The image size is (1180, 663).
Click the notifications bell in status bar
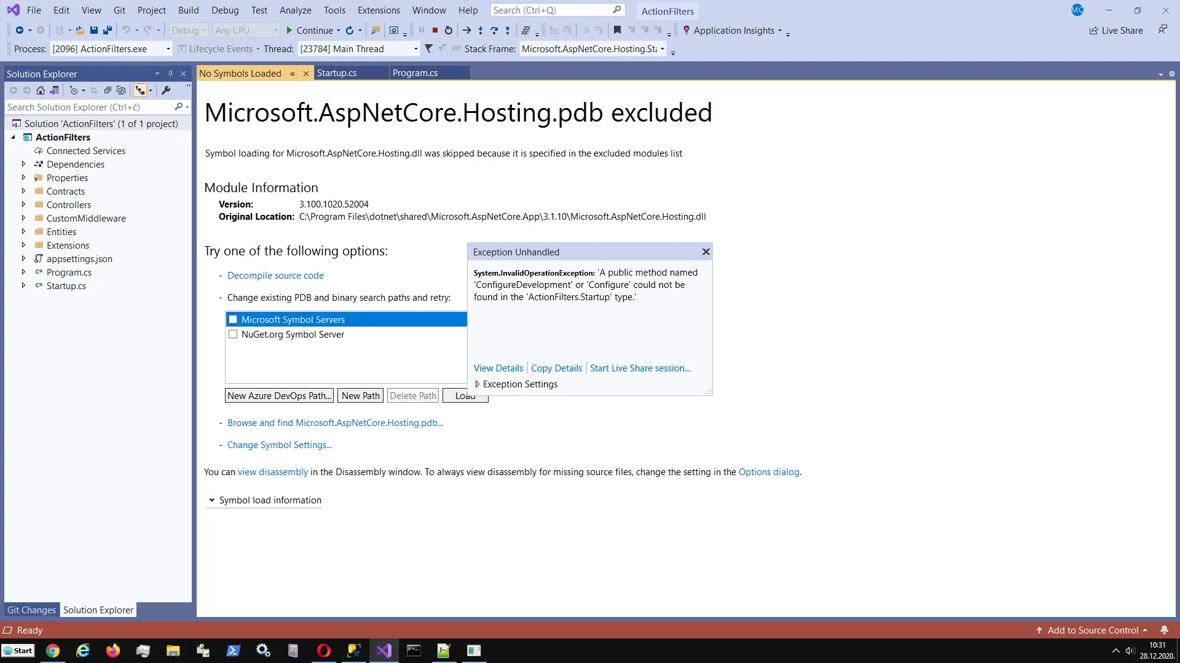pos(1164,630)
